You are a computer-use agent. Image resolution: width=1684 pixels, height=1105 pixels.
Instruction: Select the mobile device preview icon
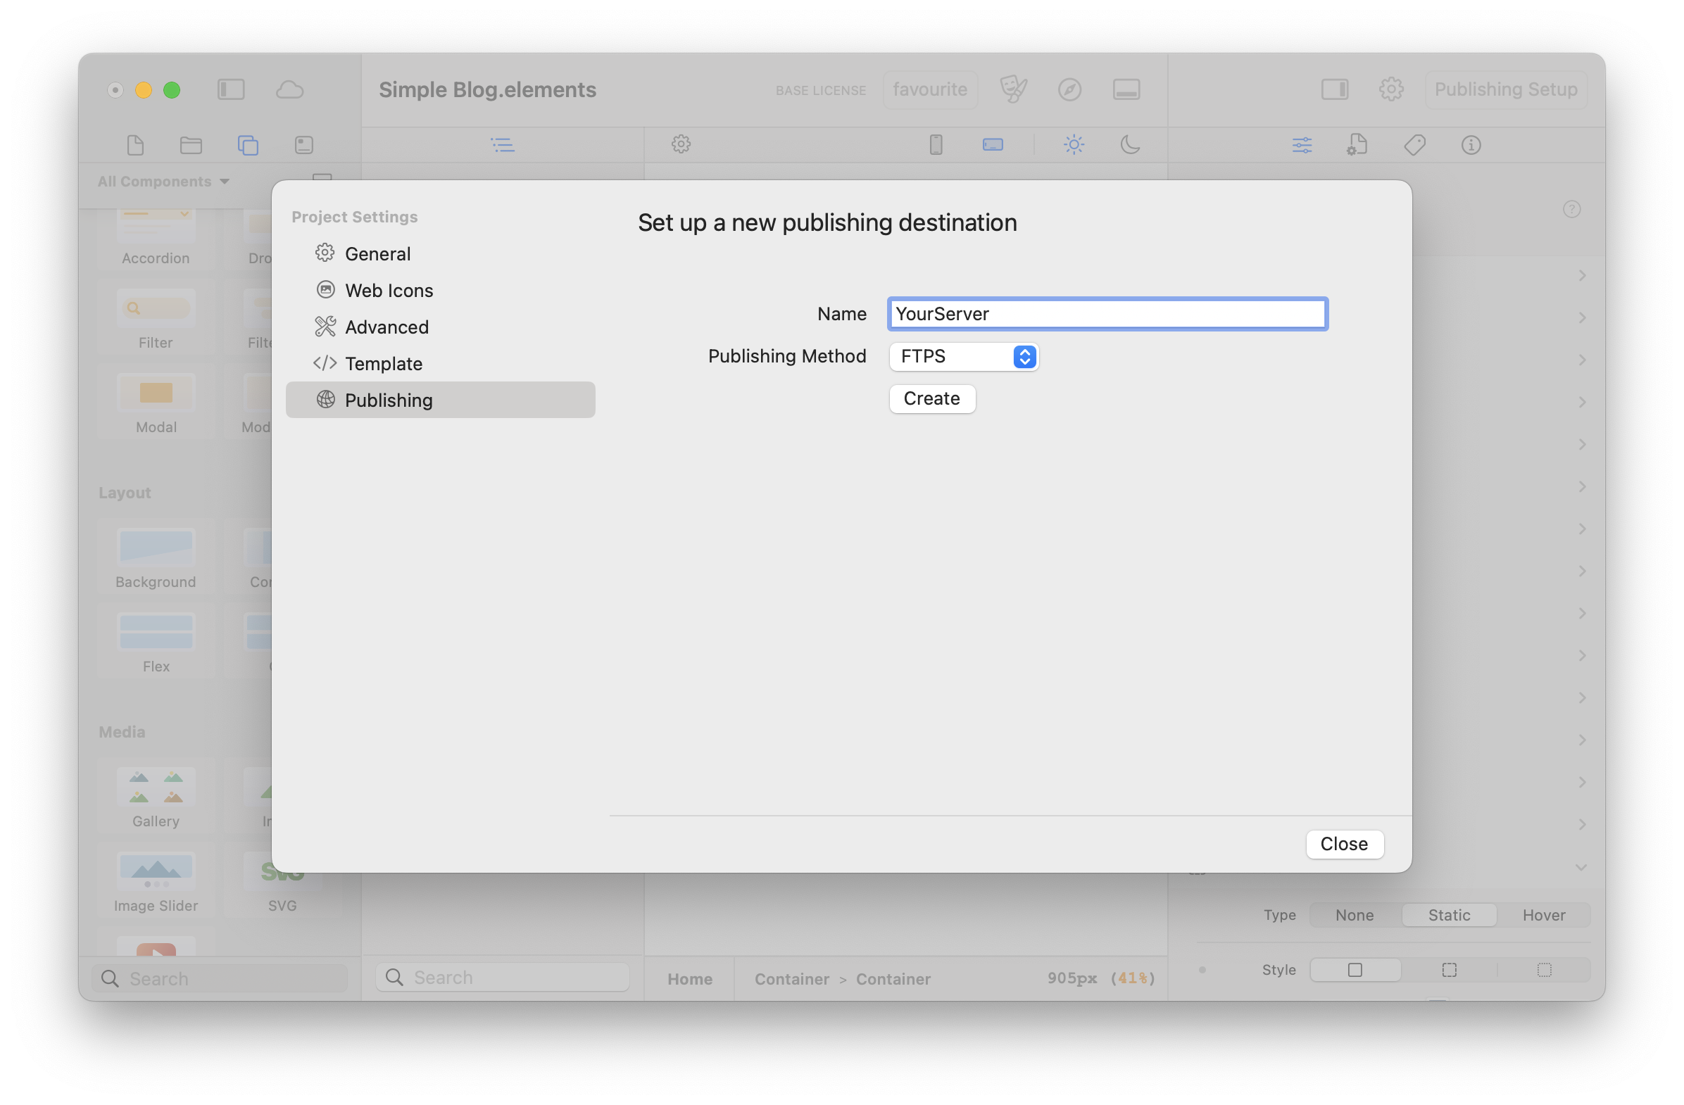(936, 145)
